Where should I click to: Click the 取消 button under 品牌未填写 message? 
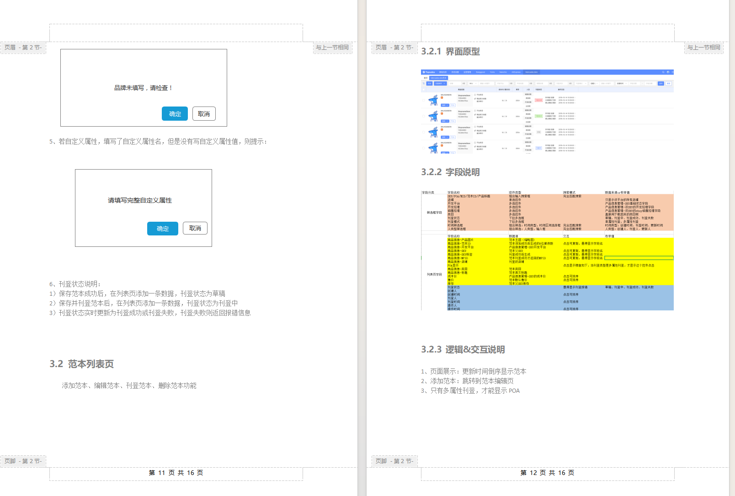(x=204, y=114)
